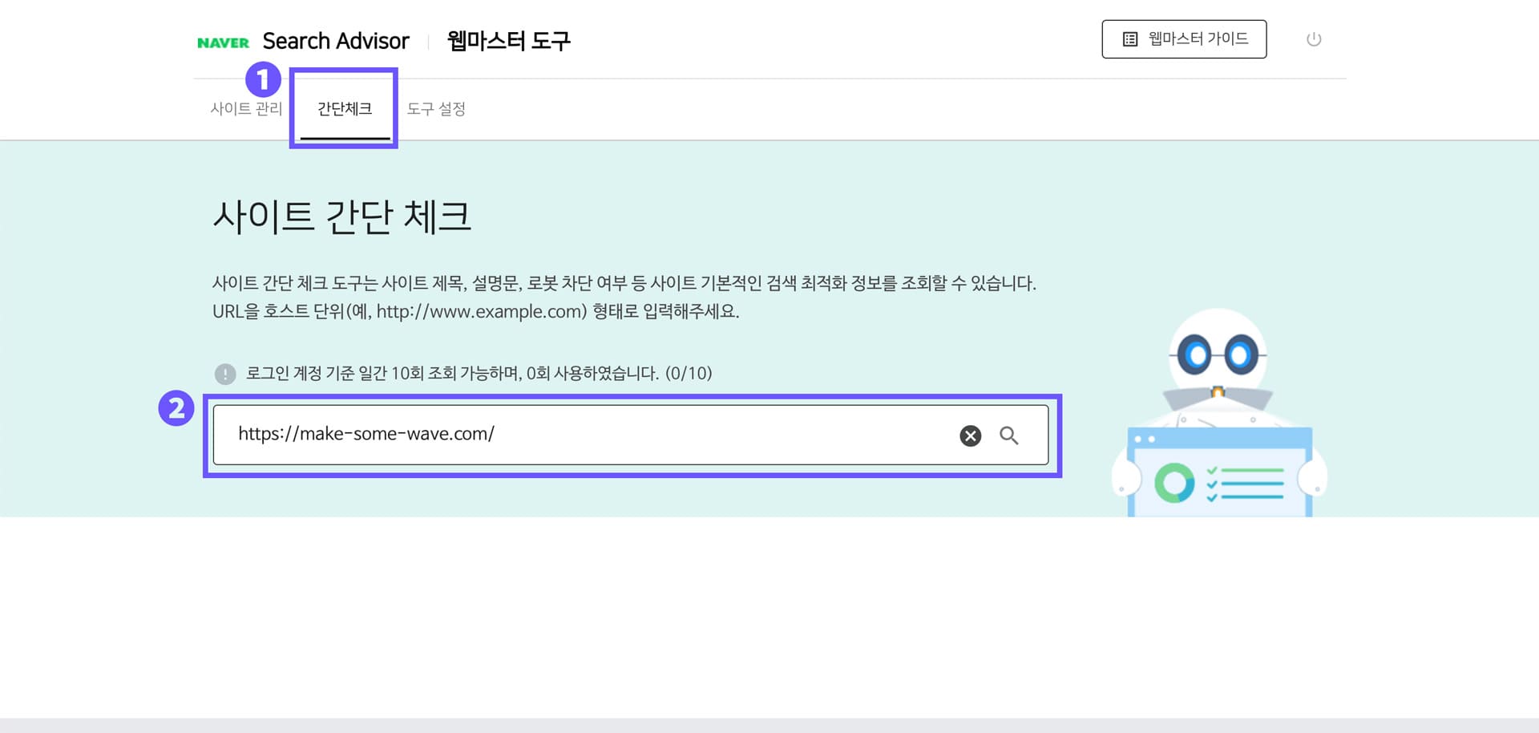Open the 웹마스터 가이드 page
The width and height of the screenshot is (1539, 733).
click(1184, 38)
